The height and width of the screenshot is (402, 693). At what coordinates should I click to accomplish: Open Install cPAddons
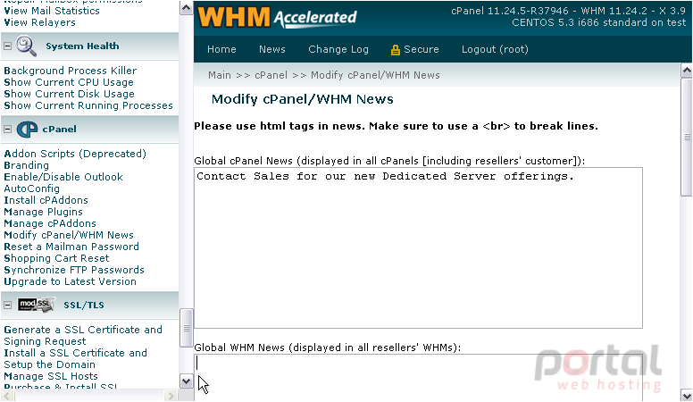tap(46, 200)
